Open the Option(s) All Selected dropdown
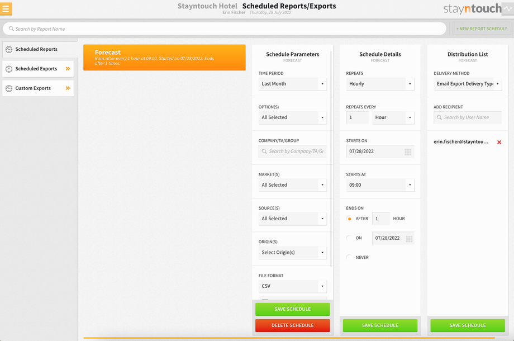This screenshot has width=514, height=341. (293, 118)
